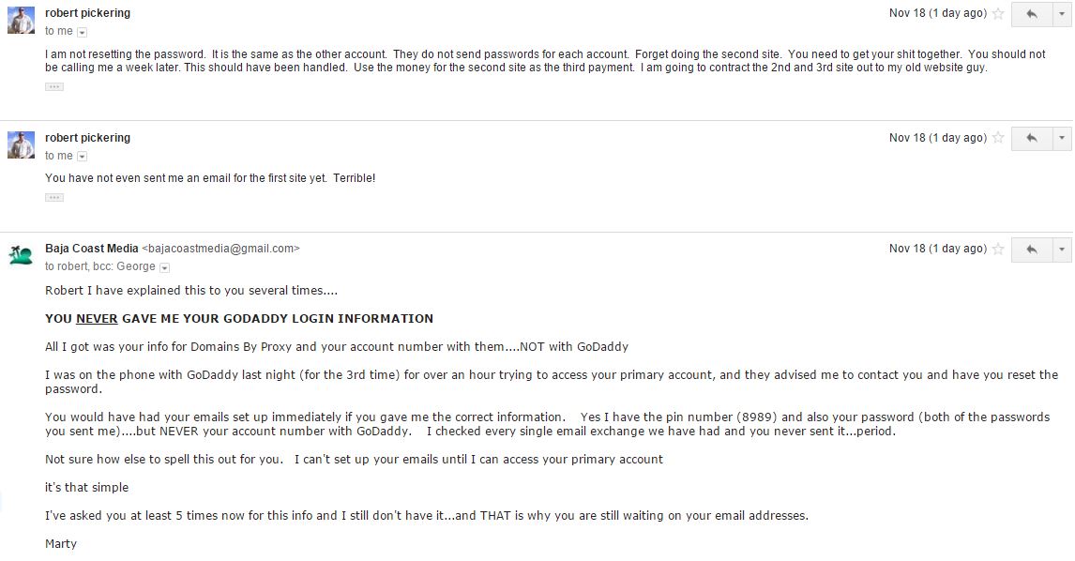Reply to the first robert pickering email
1075x561 pixels.
[x=1031, y=14]
